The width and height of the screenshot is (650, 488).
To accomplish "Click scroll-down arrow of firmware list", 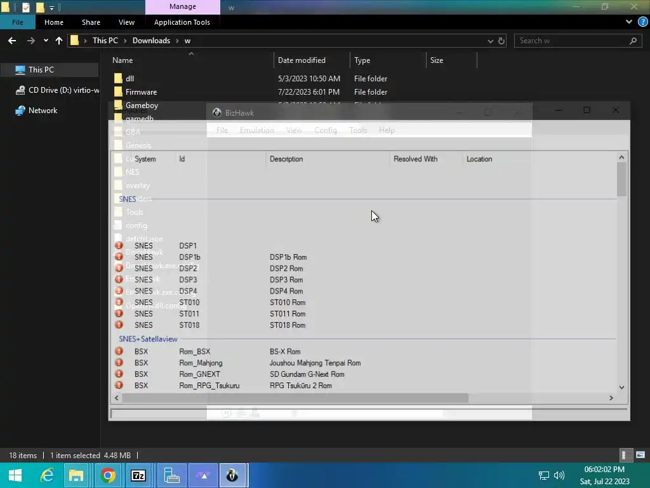I will pos(621,387).
